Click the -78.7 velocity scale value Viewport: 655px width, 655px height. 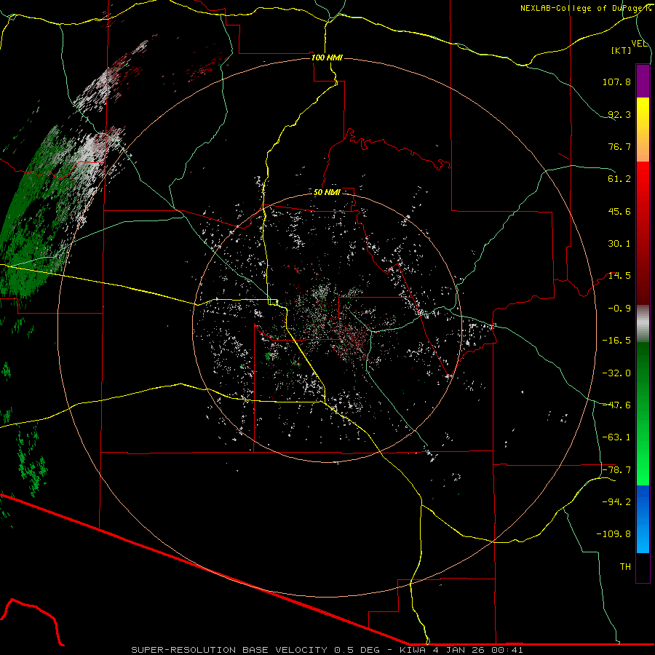pos(616,470)
